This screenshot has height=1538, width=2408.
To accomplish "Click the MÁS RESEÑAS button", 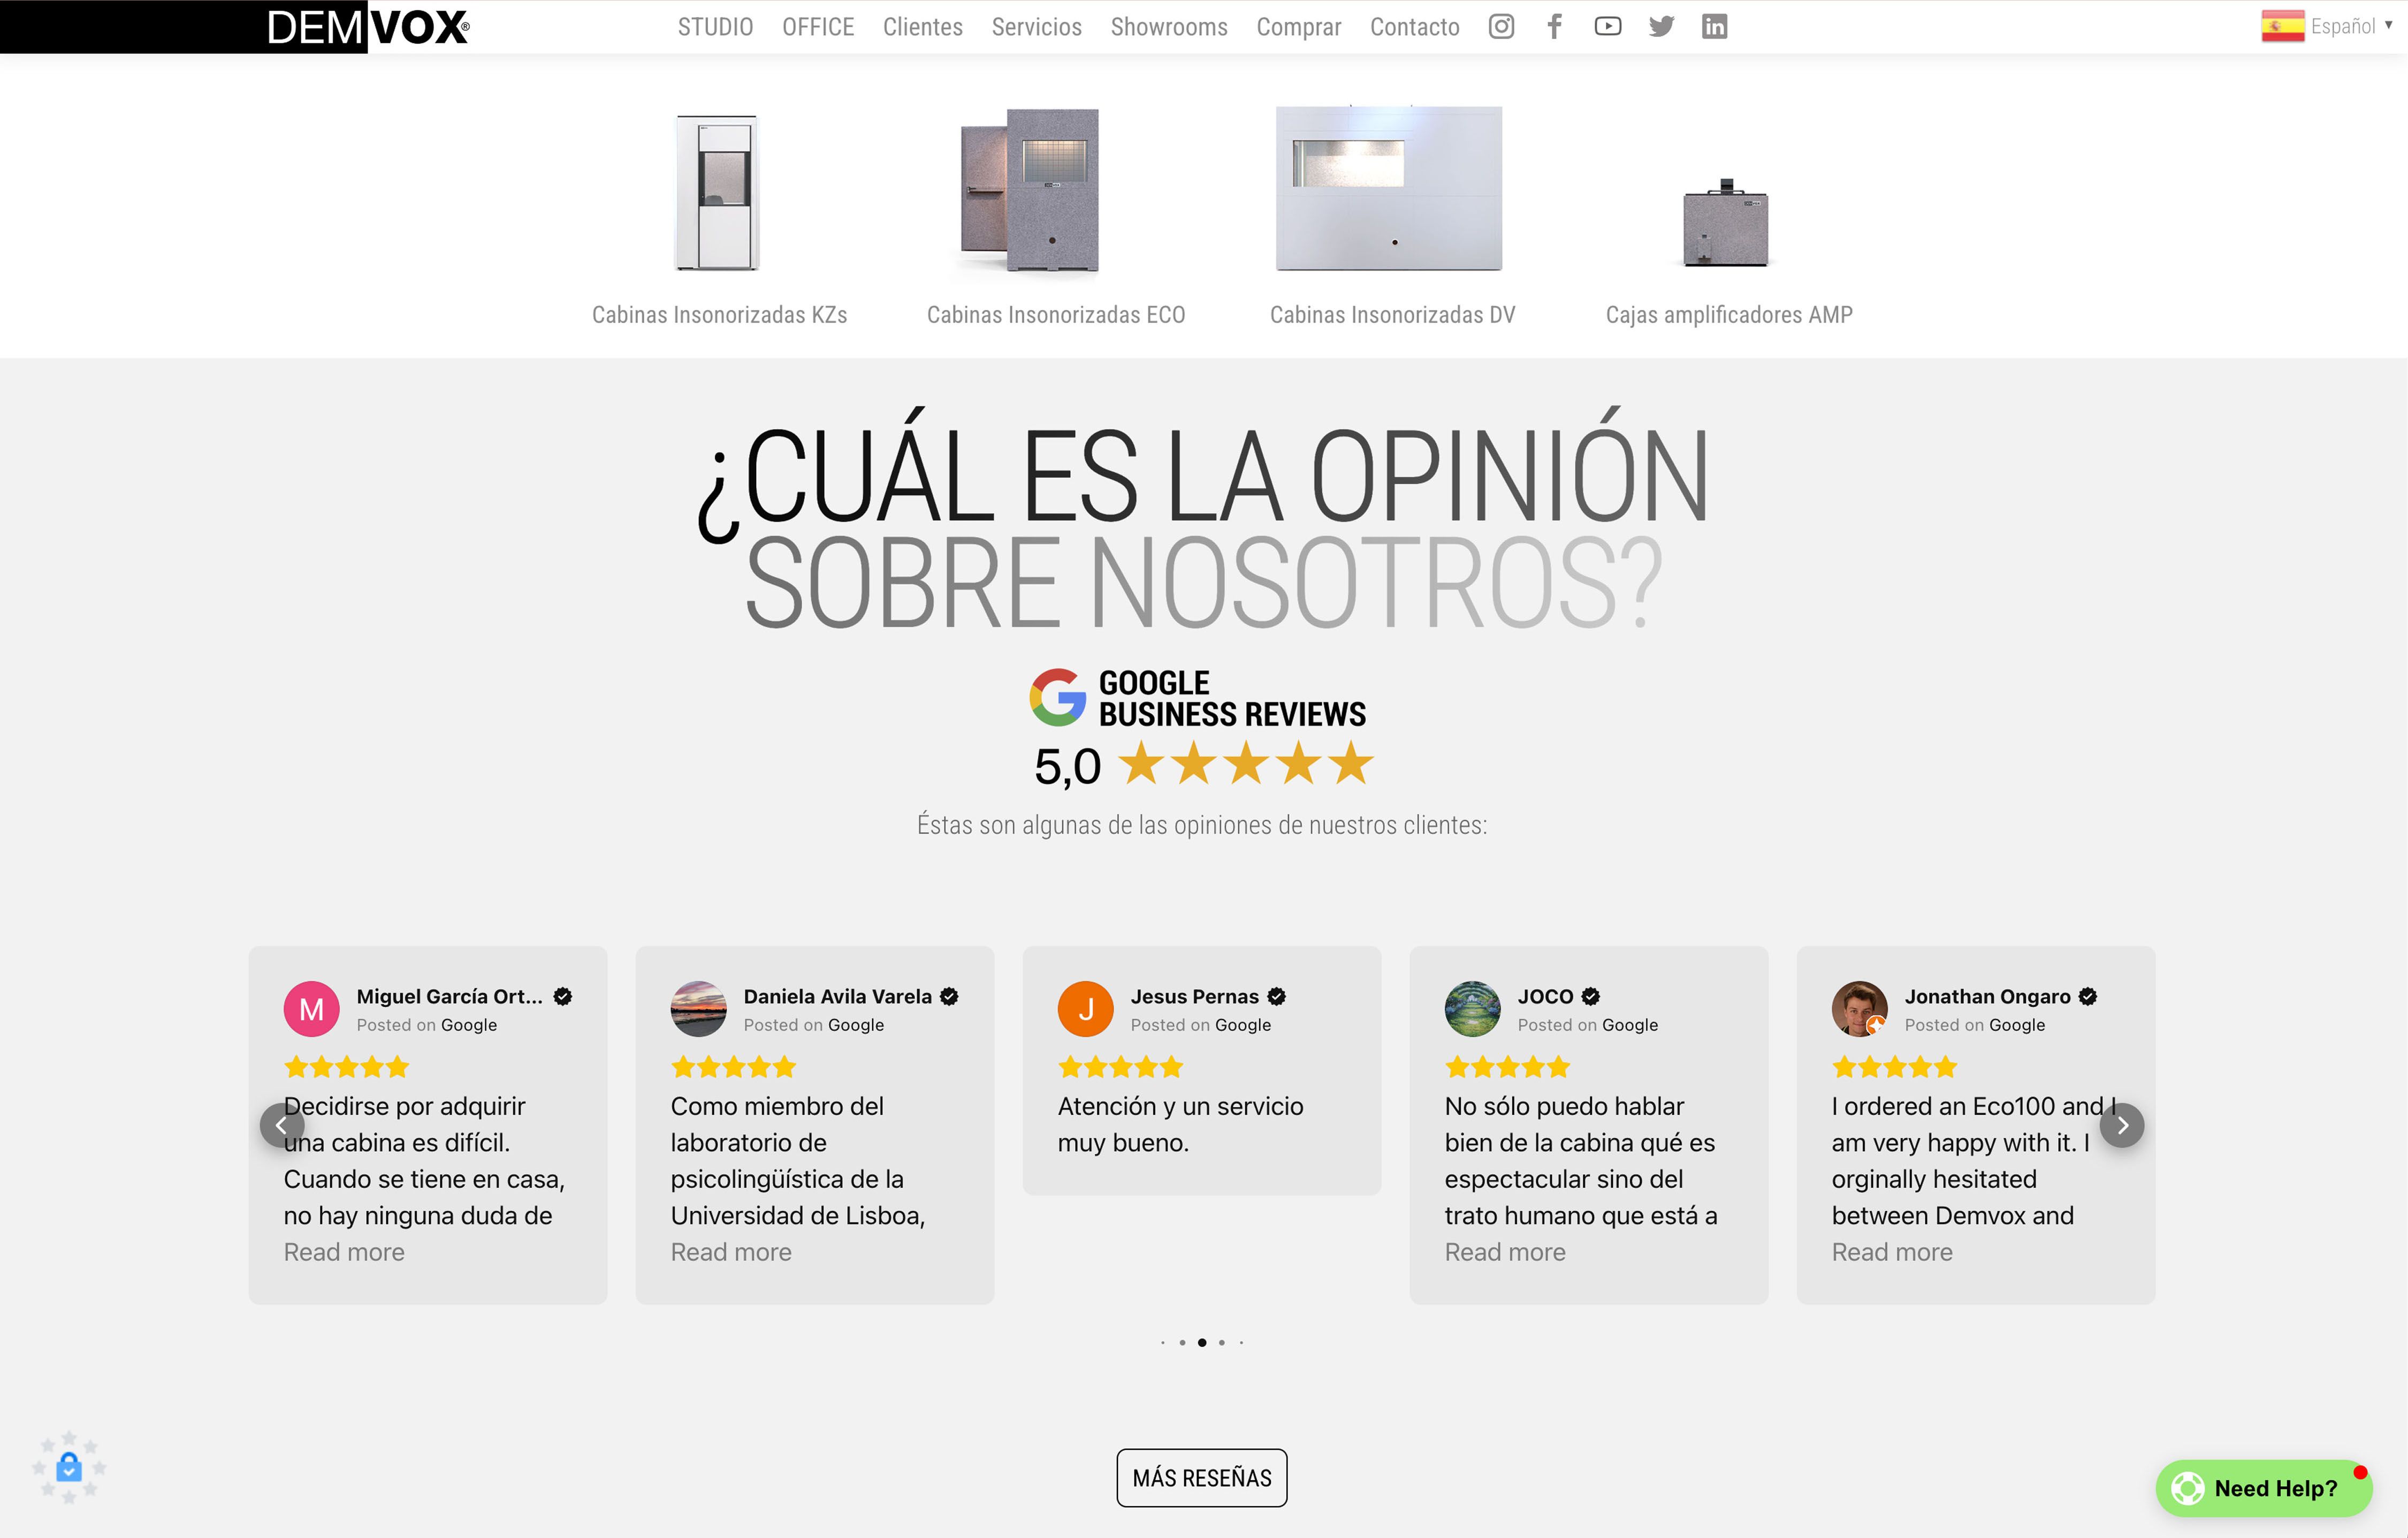I will (1201, 1477).
